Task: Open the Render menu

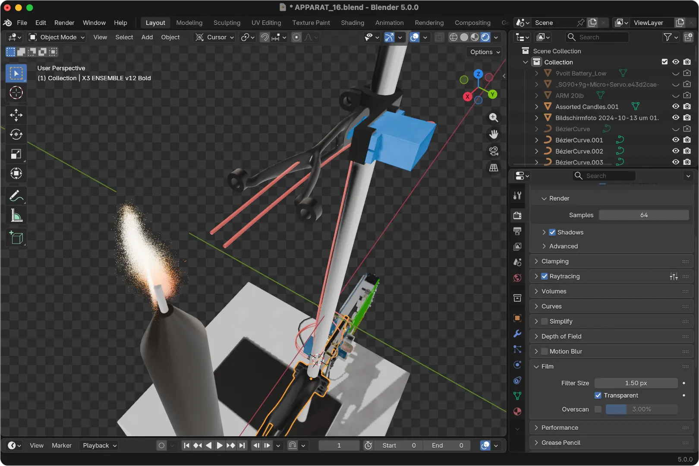Action: 64,22
